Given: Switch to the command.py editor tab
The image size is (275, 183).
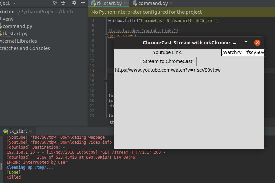Looking at the screenshot, I should (x=153, y=3).
